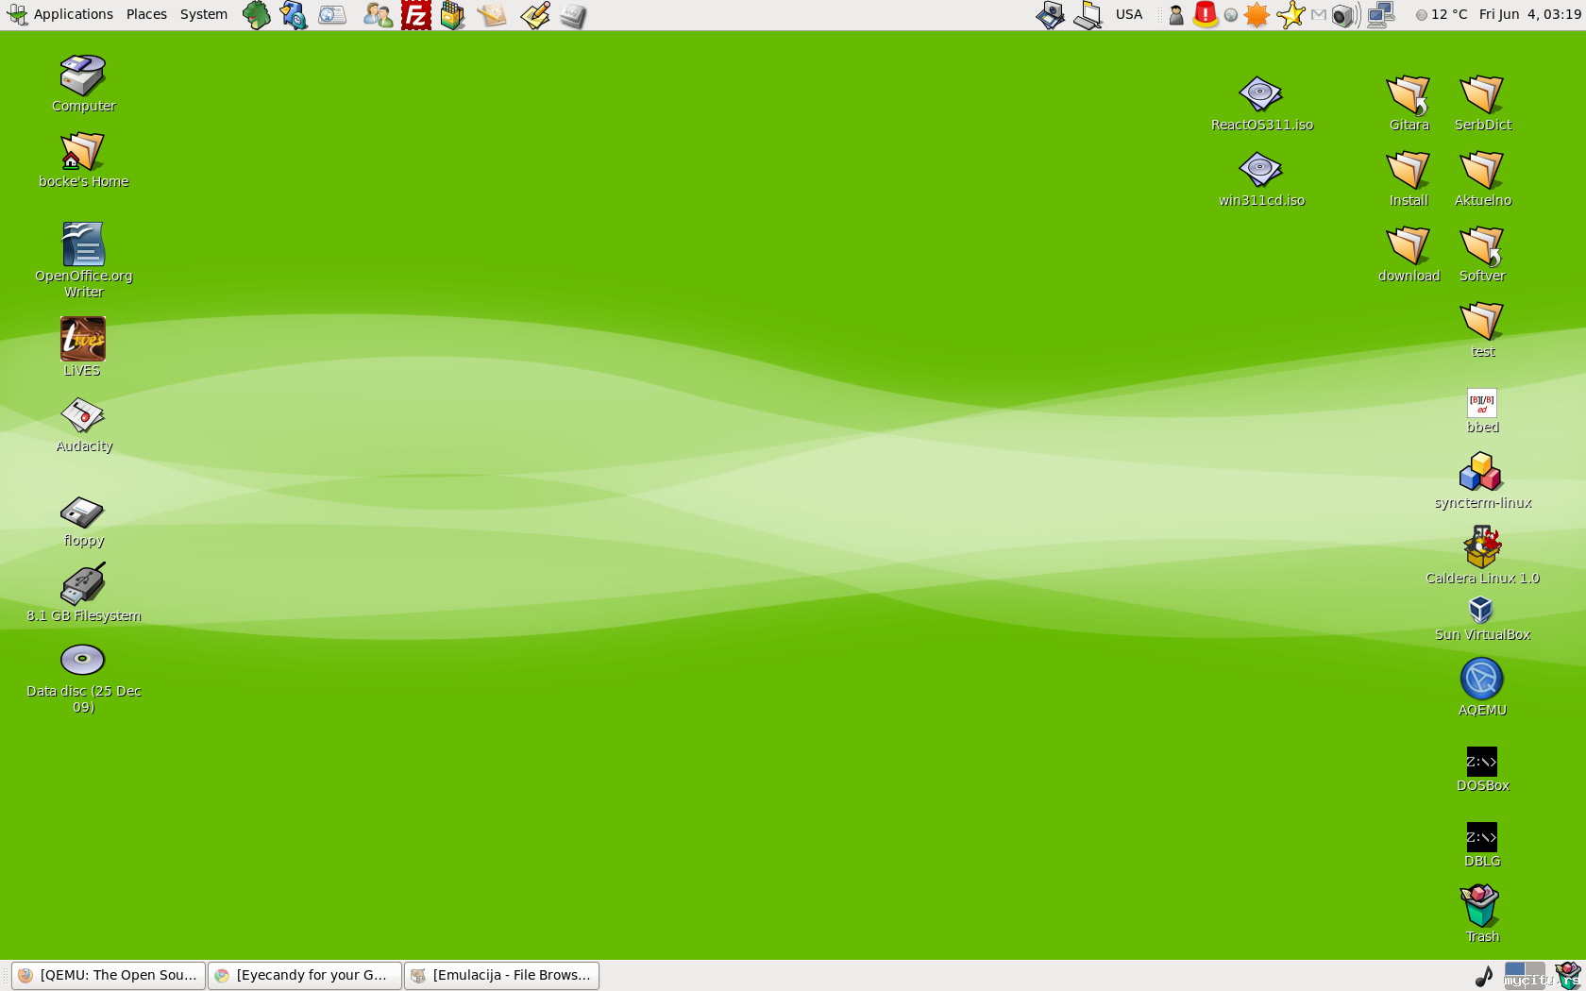Select the LiVES desktop icon
This screenshot has width=1586, height=991.
coord(83,346)
